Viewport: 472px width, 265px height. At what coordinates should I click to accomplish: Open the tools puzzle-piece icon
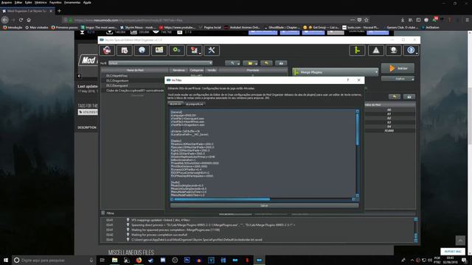tap(194, 50)
